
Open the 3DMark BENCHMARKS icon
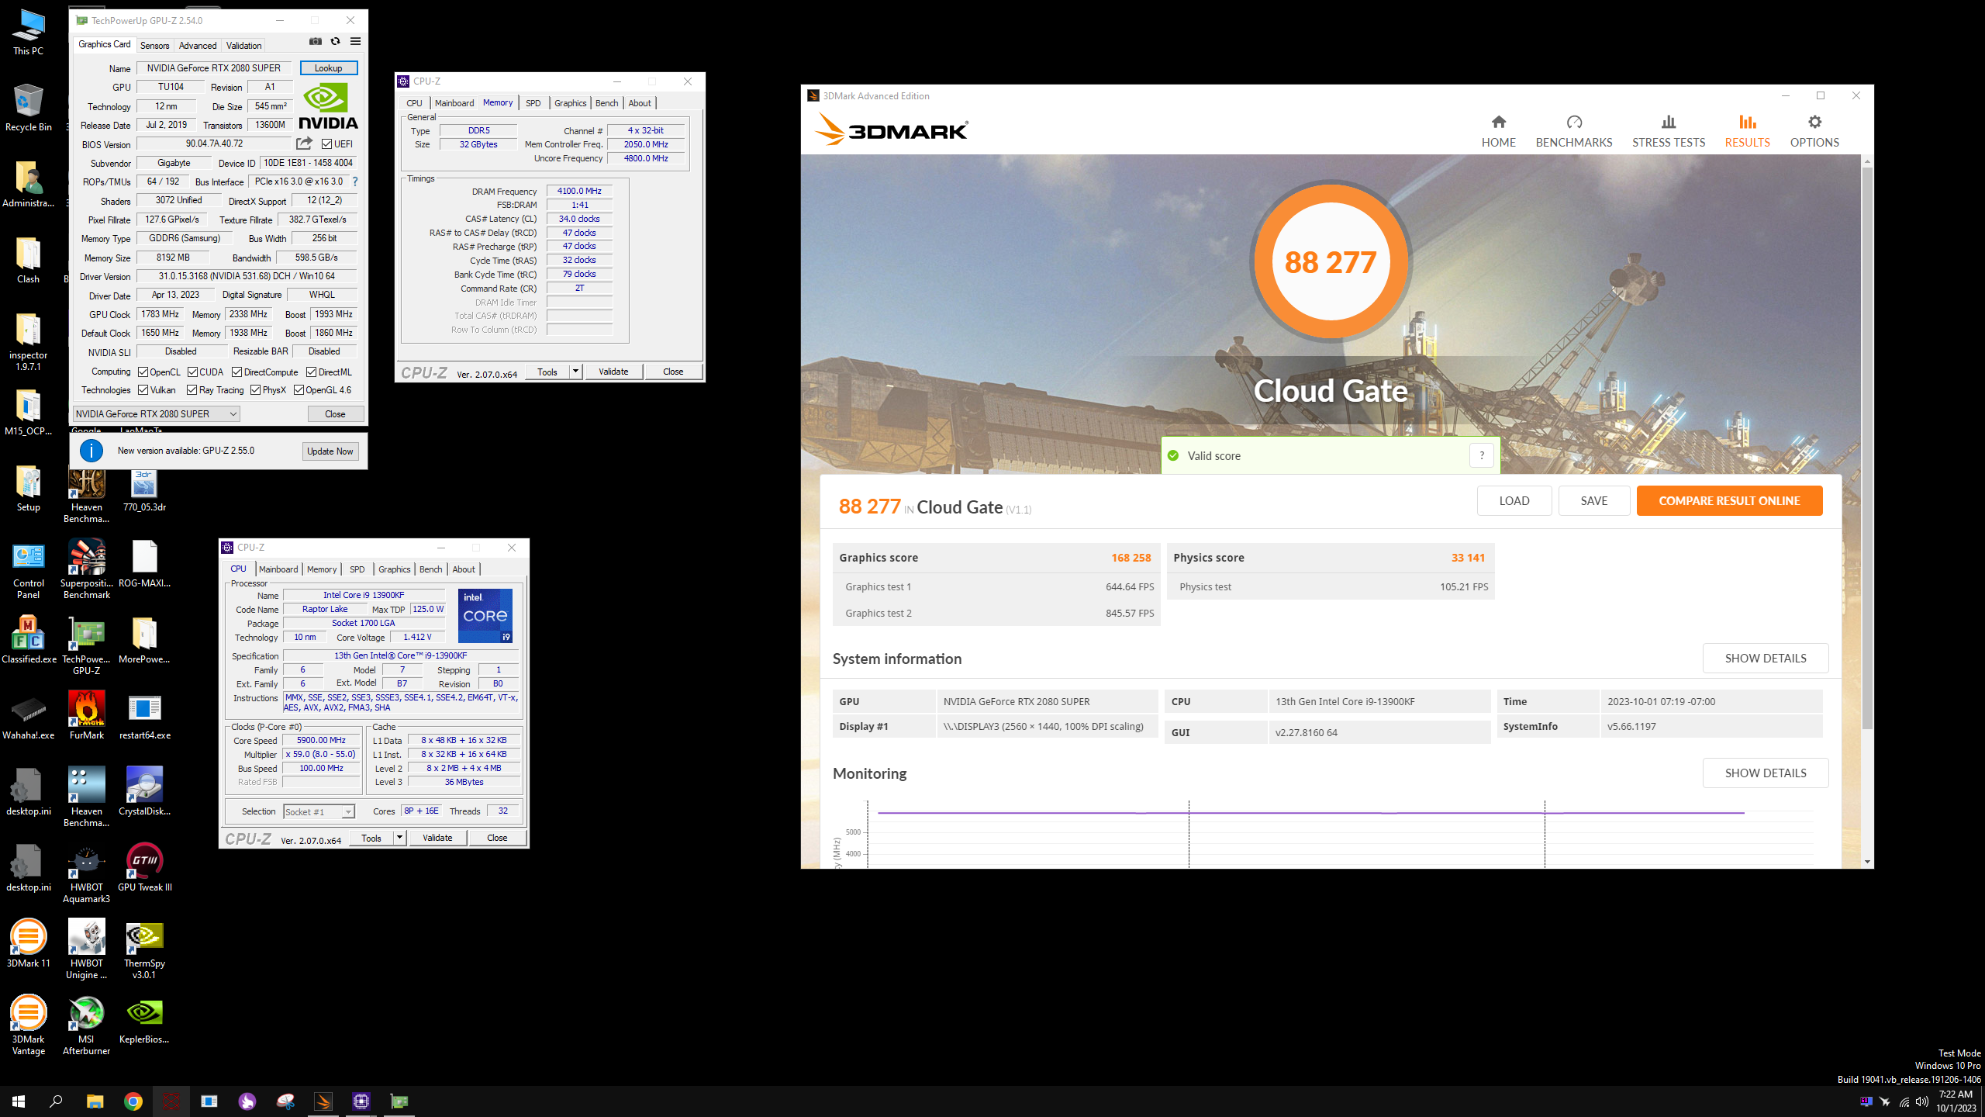1574,123
